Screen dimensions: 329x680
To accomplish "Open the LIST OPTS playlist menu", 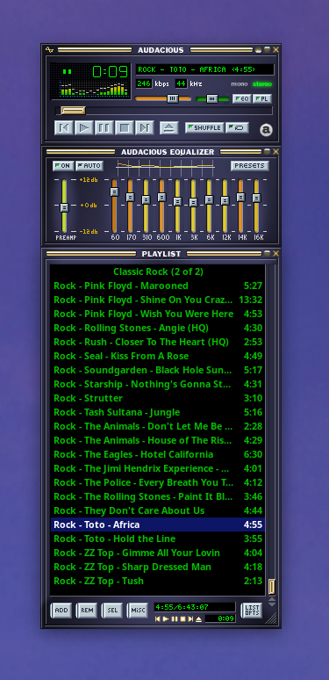I will pyautogui.click(x=252, y=611).
